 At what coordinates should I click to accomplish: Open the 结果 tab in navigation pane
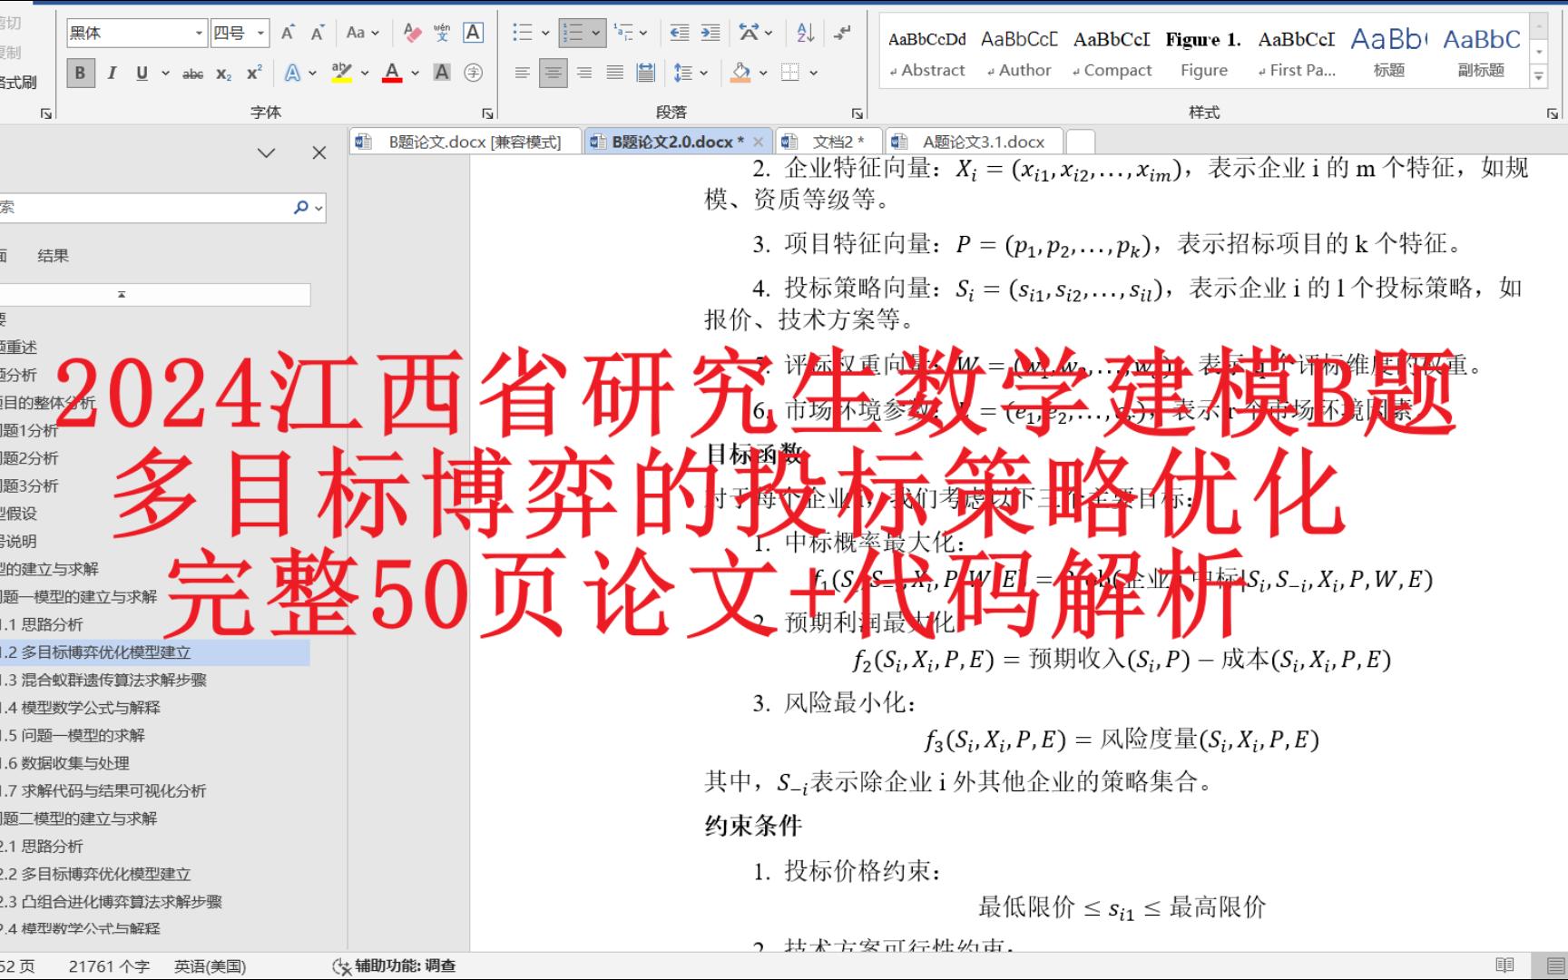point(53,256)
